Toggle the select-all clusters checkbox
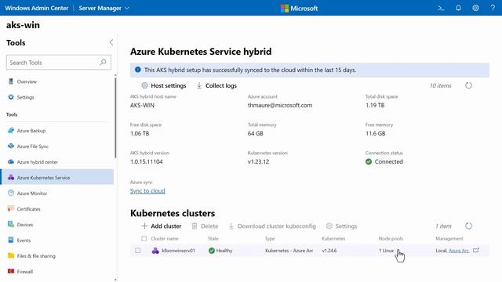The image size is (502, 282). pos(144,238)
